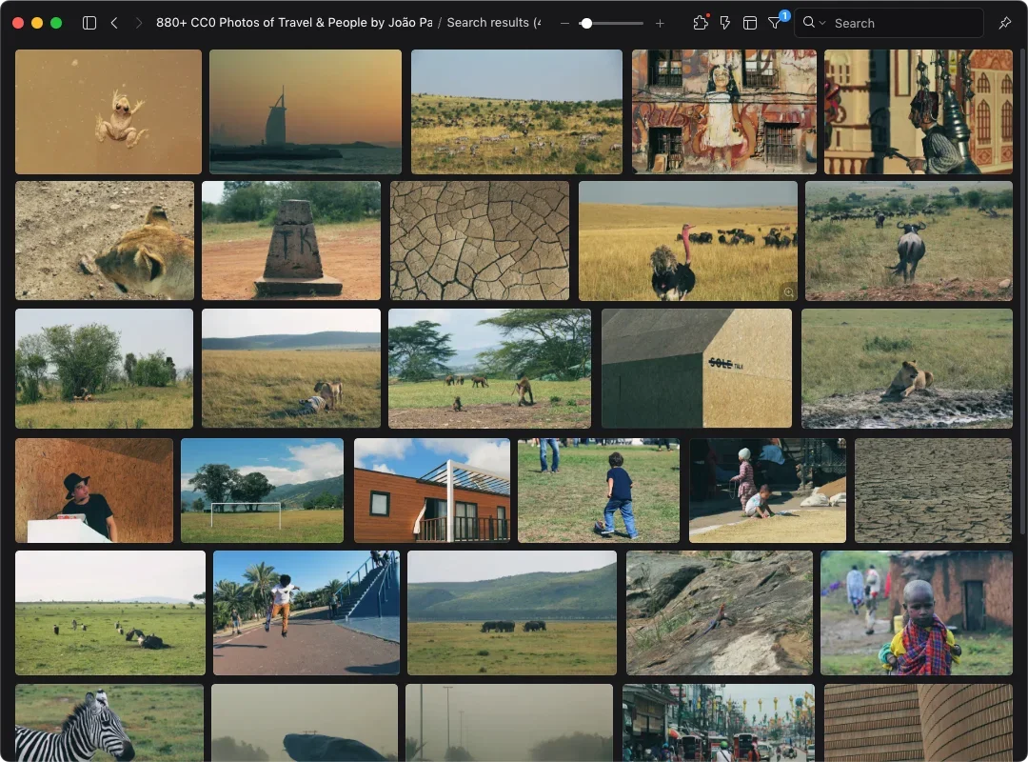Select the cracked dry earth photo
The image size is (1028, 762).
(x=479, y=240)
